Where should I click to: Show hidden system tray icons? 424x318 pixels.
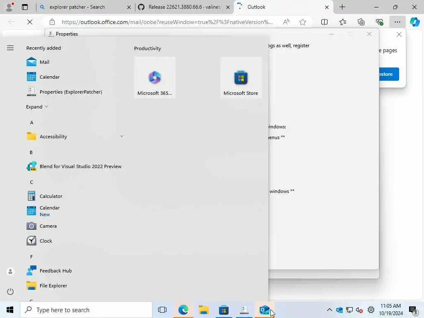tap(329, 310)
